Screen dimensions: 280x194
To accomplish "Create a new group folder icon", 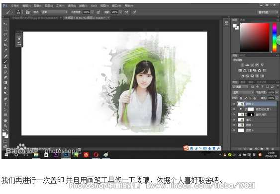I will [x=262, y=149].
